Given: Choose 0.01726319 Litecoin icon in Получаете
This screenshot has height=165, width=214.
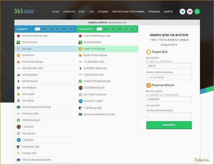Looking at the screenshot, I should tap(80, 94).
